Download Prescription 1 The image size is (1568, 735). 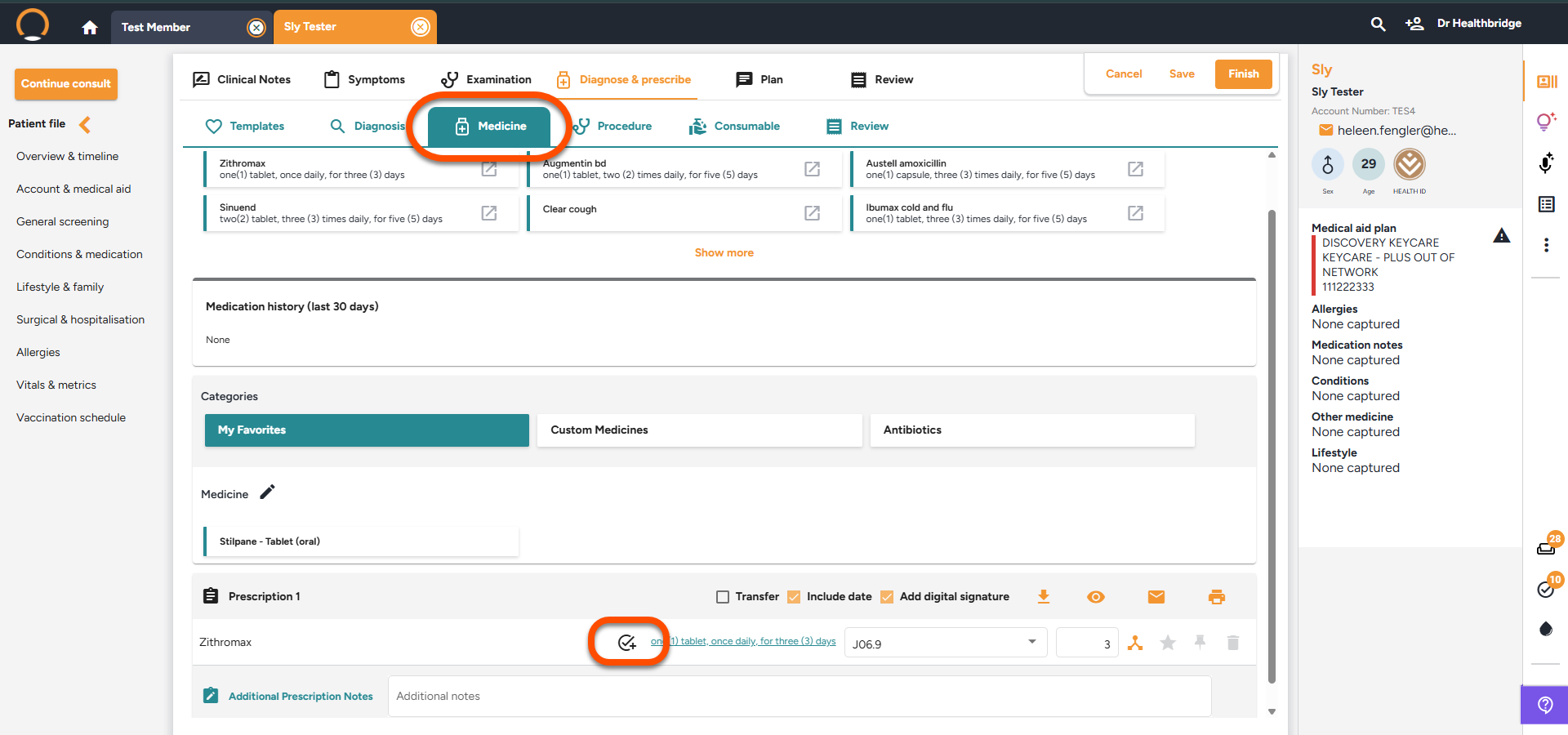[1044, 597]
